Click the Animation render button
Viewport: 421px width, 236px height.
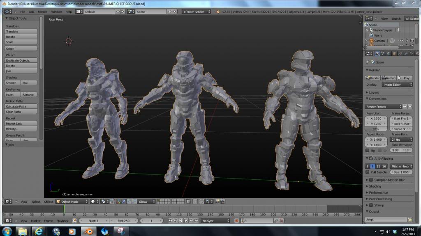[x=389, y=78]
